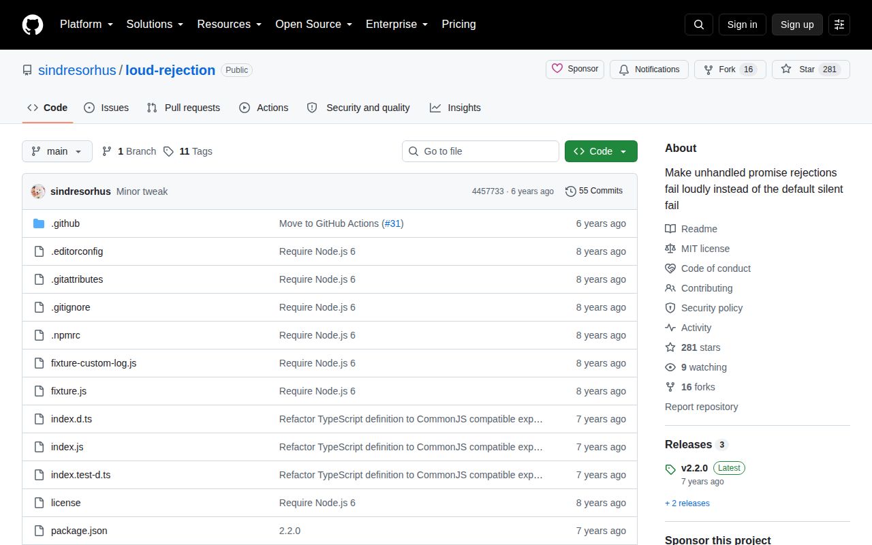Click the file icon next to .editorconfig
This screenshot has width=872, height=545.
pos(39,251)
